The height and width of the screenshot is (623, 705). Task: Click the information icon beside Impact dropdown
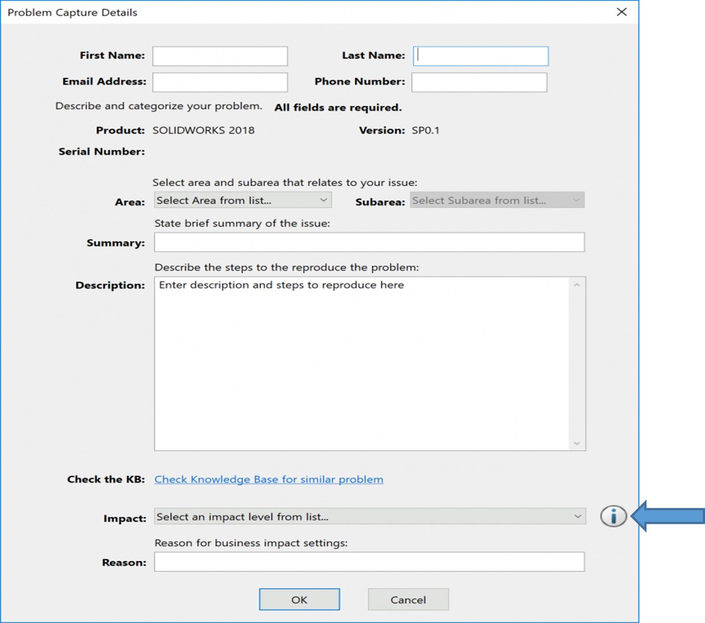613,516
